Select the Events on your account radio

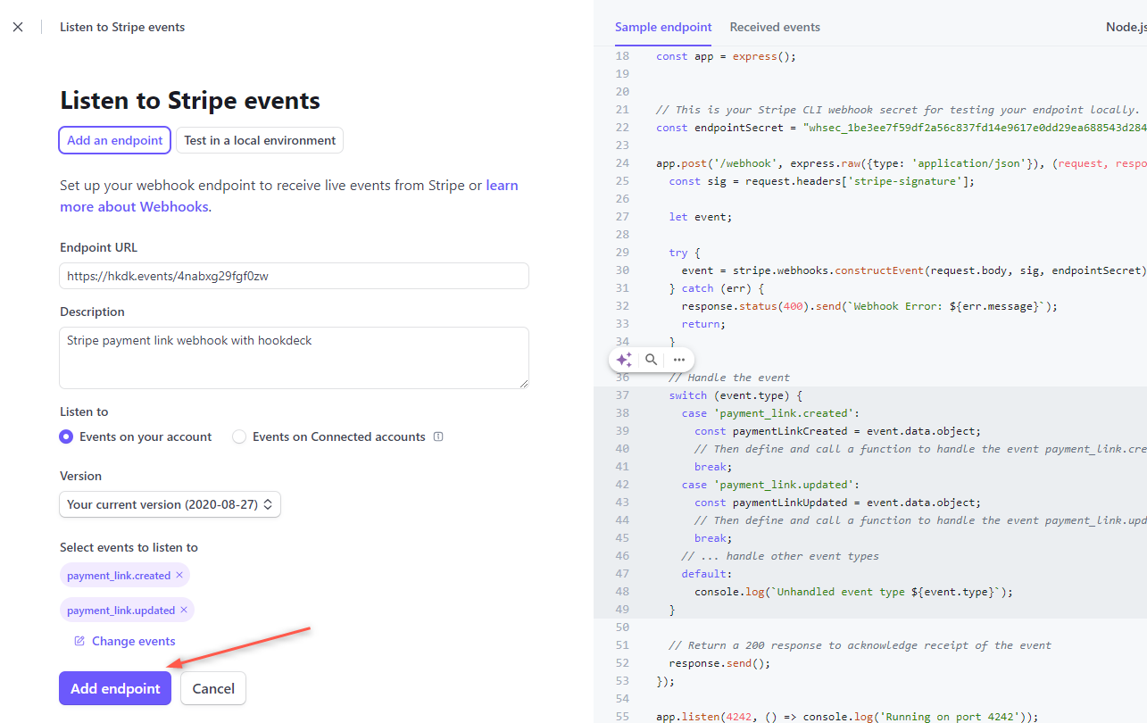(65, 436)
